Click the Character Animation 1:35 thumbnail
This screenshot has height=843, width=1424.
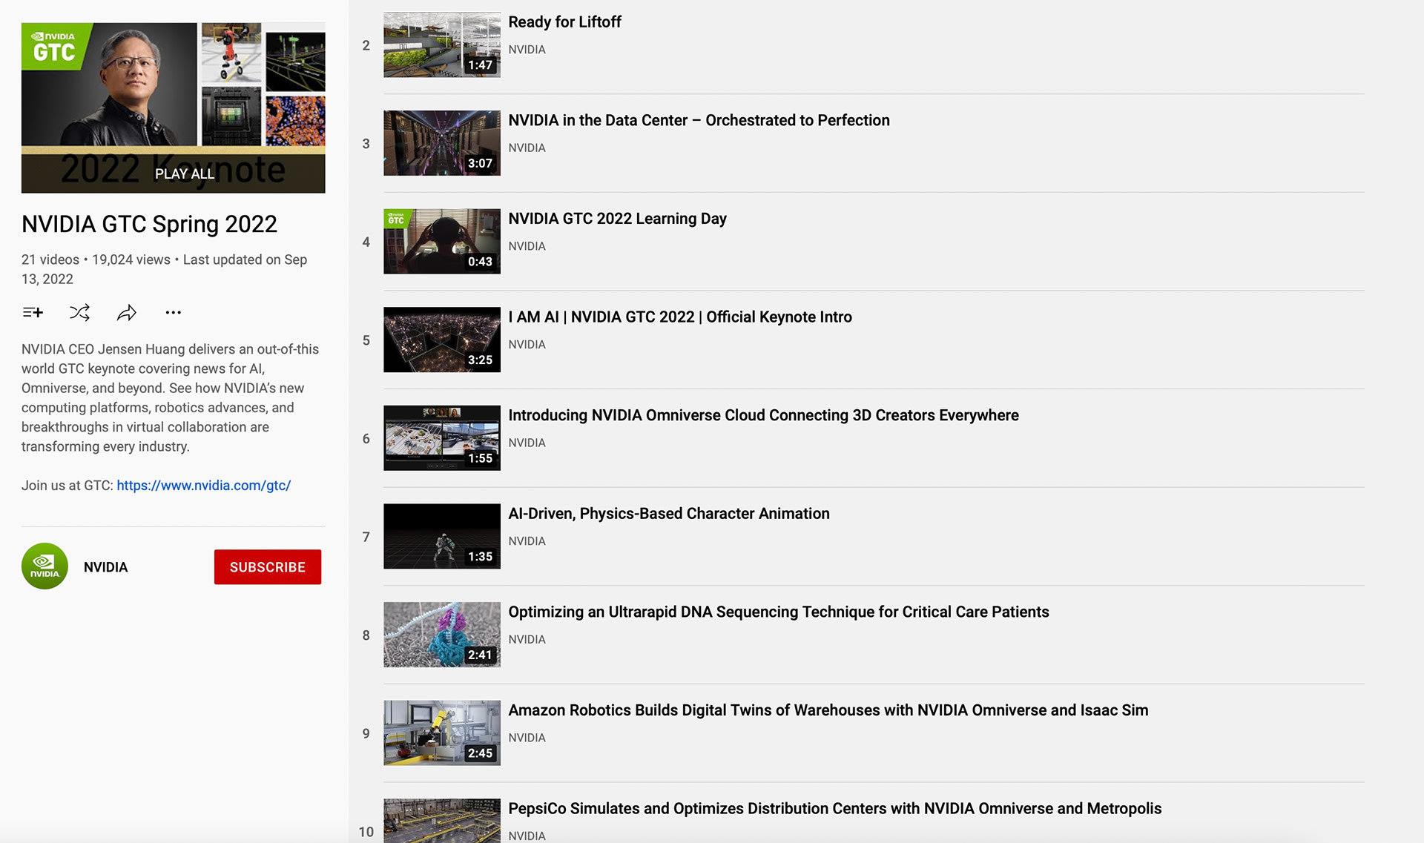(x=442, y=537)
